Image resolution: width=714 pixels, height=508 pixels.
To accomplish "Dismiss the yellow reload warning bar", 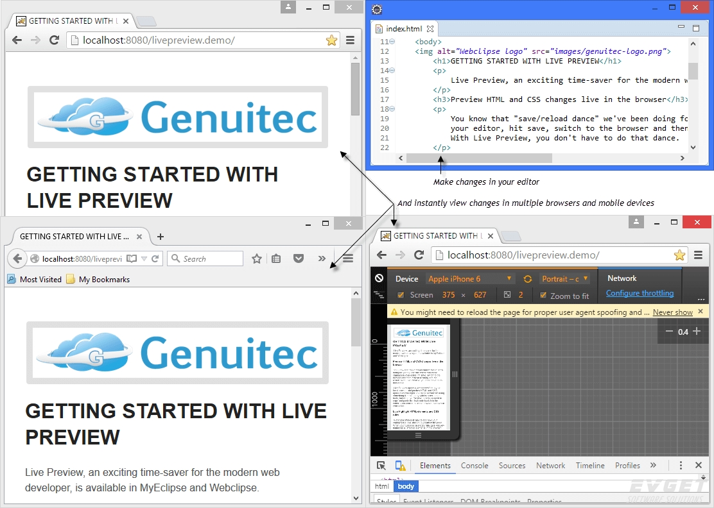I will click(x=701, y=312).
